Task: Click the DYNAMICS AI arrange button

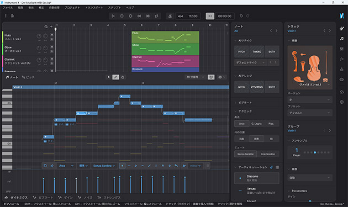Action: [257, 87]
